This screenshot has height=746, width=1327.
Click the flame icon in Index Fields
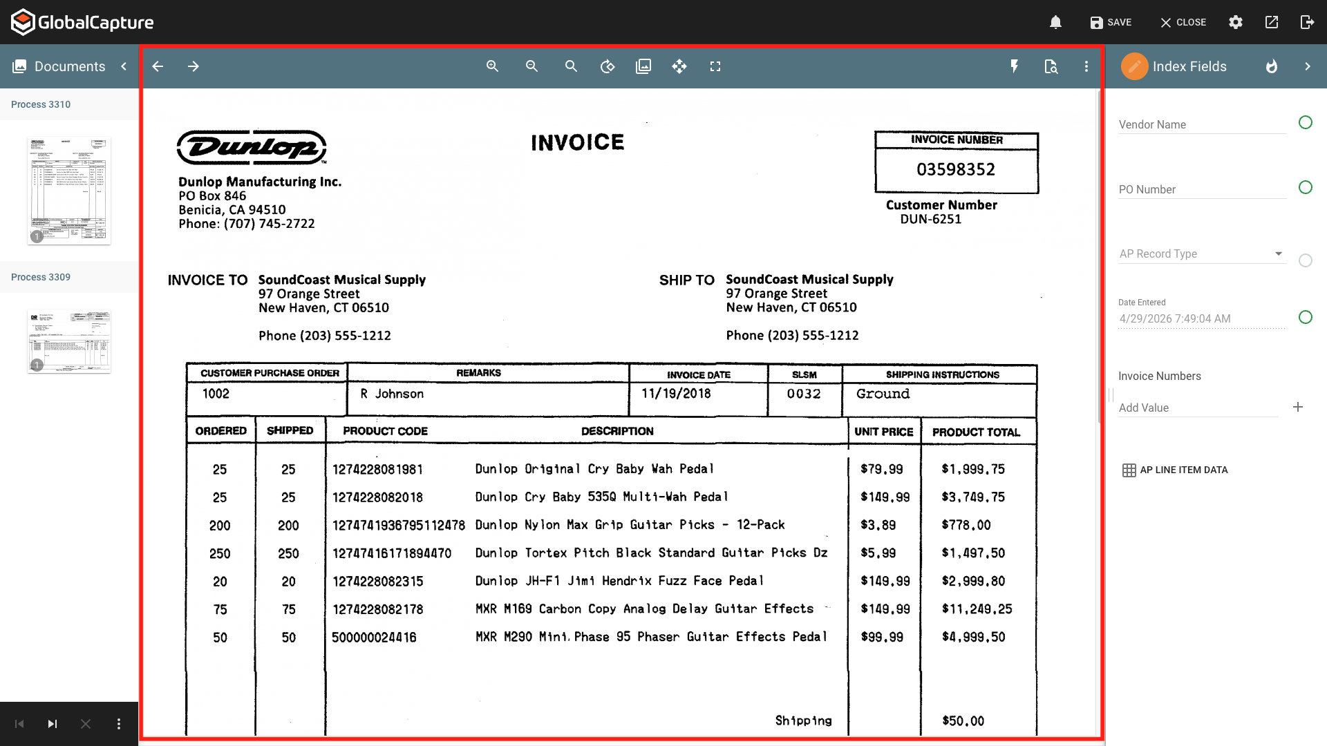pos(1272,66)
